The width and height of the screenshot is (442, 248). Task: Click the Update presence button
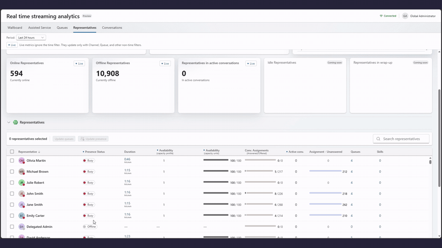[93, 139]
